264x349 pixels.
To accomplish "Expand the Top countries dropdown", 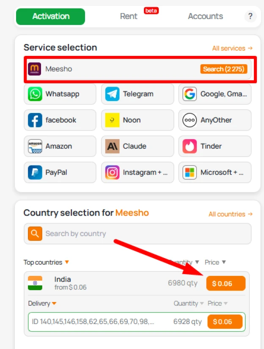I will tap(46, 262).
